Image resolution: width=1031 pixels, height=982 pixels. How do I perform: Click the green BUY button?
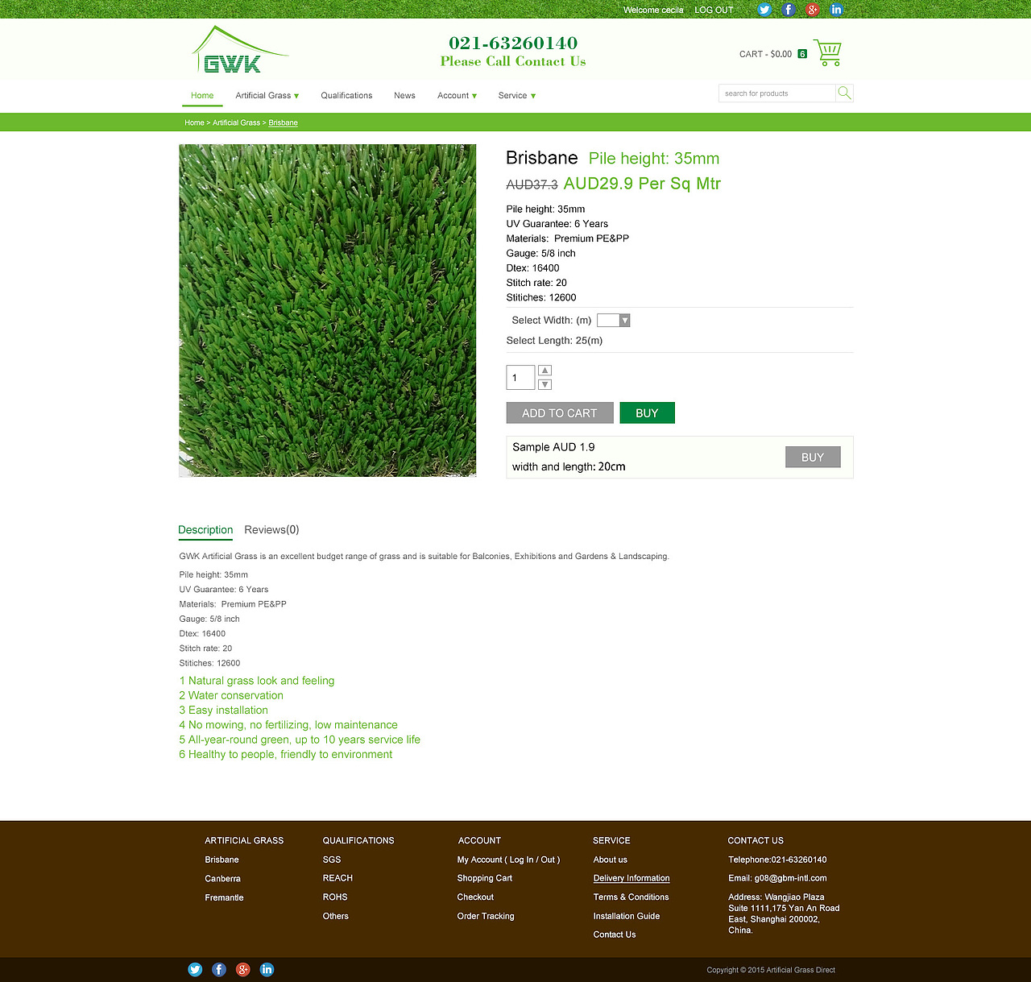[x=647, y=412]
